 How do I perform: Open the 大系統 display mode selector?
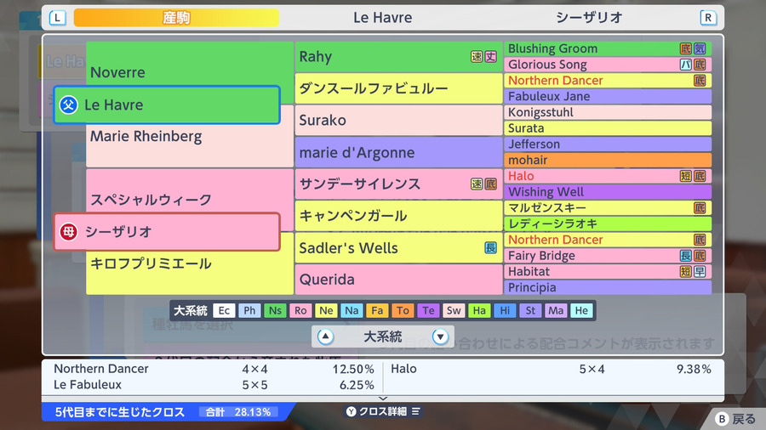tap(383, 337)
